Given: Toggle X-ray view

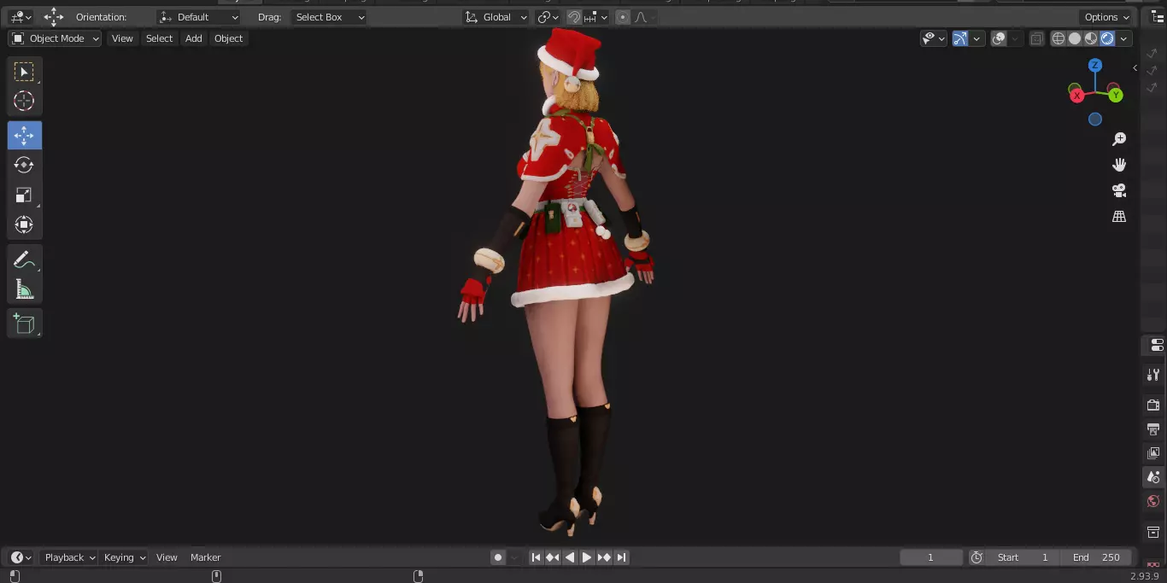Looking at the screenshot, I should coord(1036,38).
